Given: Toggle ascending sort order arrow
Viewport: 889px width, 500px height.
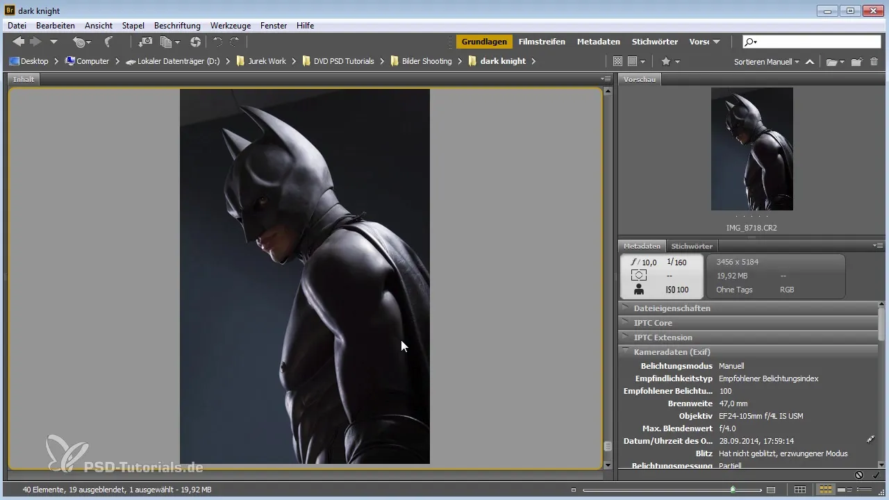Looking at the screenshot, I should (x=810, y=62).
